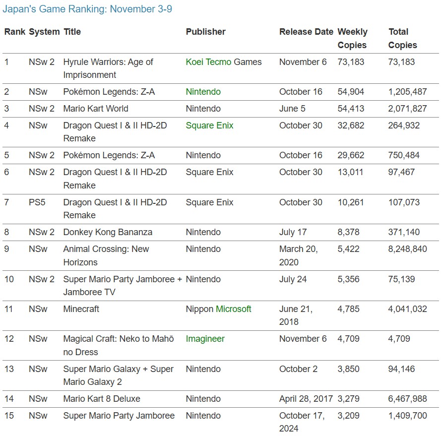Click the Weekly Copies column header
The height and width of the screenshot is (436, 444).
coord(352,38)
